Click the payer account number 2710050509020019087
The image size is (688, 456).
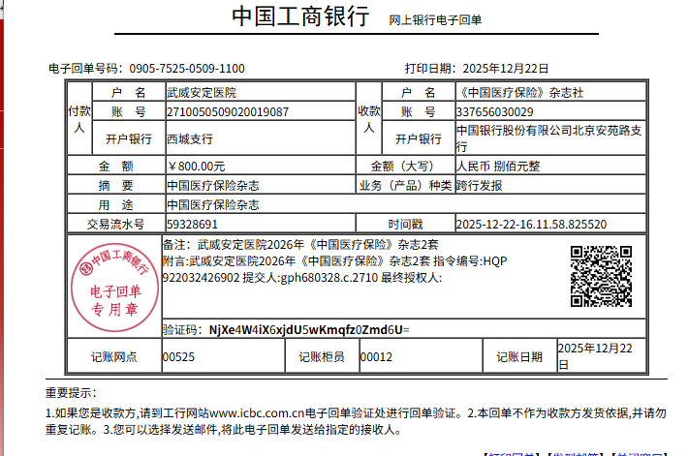[x=228, y=112]
